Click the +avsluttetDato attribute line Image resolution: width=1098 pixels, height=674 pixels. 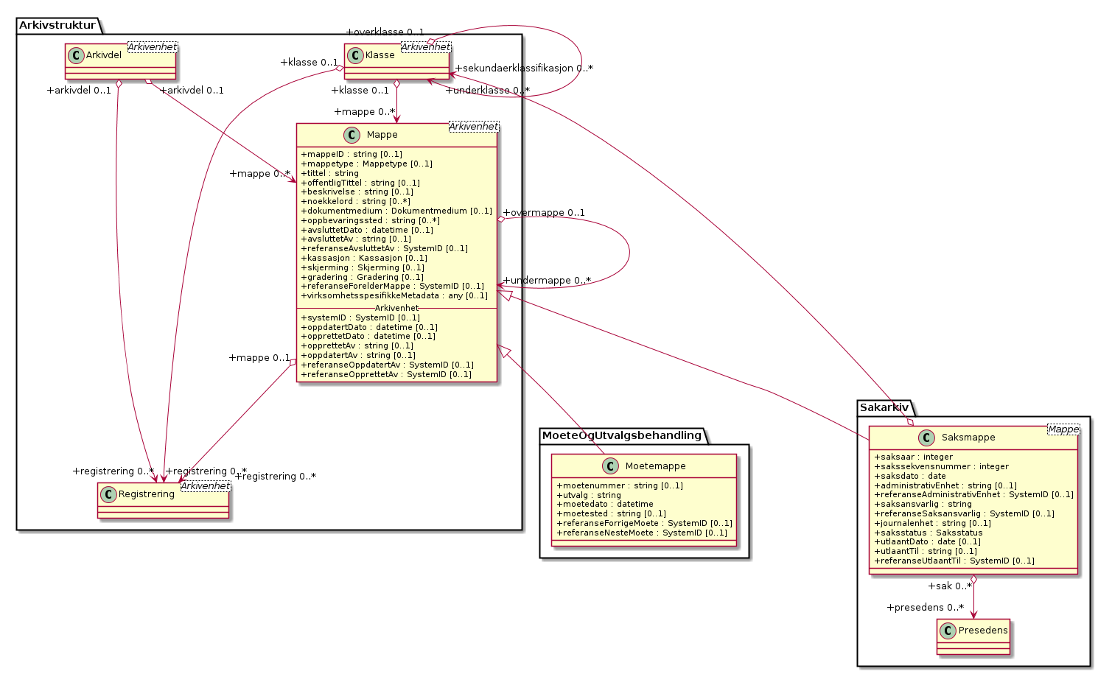(367, 230)
